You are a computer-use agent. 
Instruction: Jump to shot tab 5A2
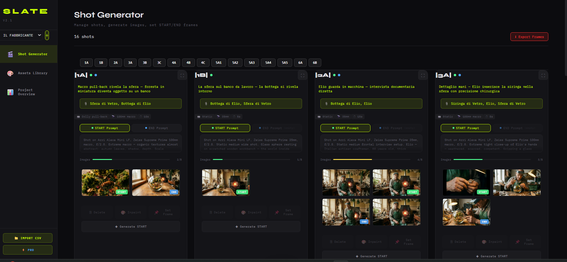(235, 63)
